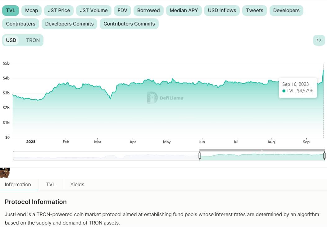327x227 pixels.
Task: Click the Feb x-axis label
Action: tap(66, 142)
